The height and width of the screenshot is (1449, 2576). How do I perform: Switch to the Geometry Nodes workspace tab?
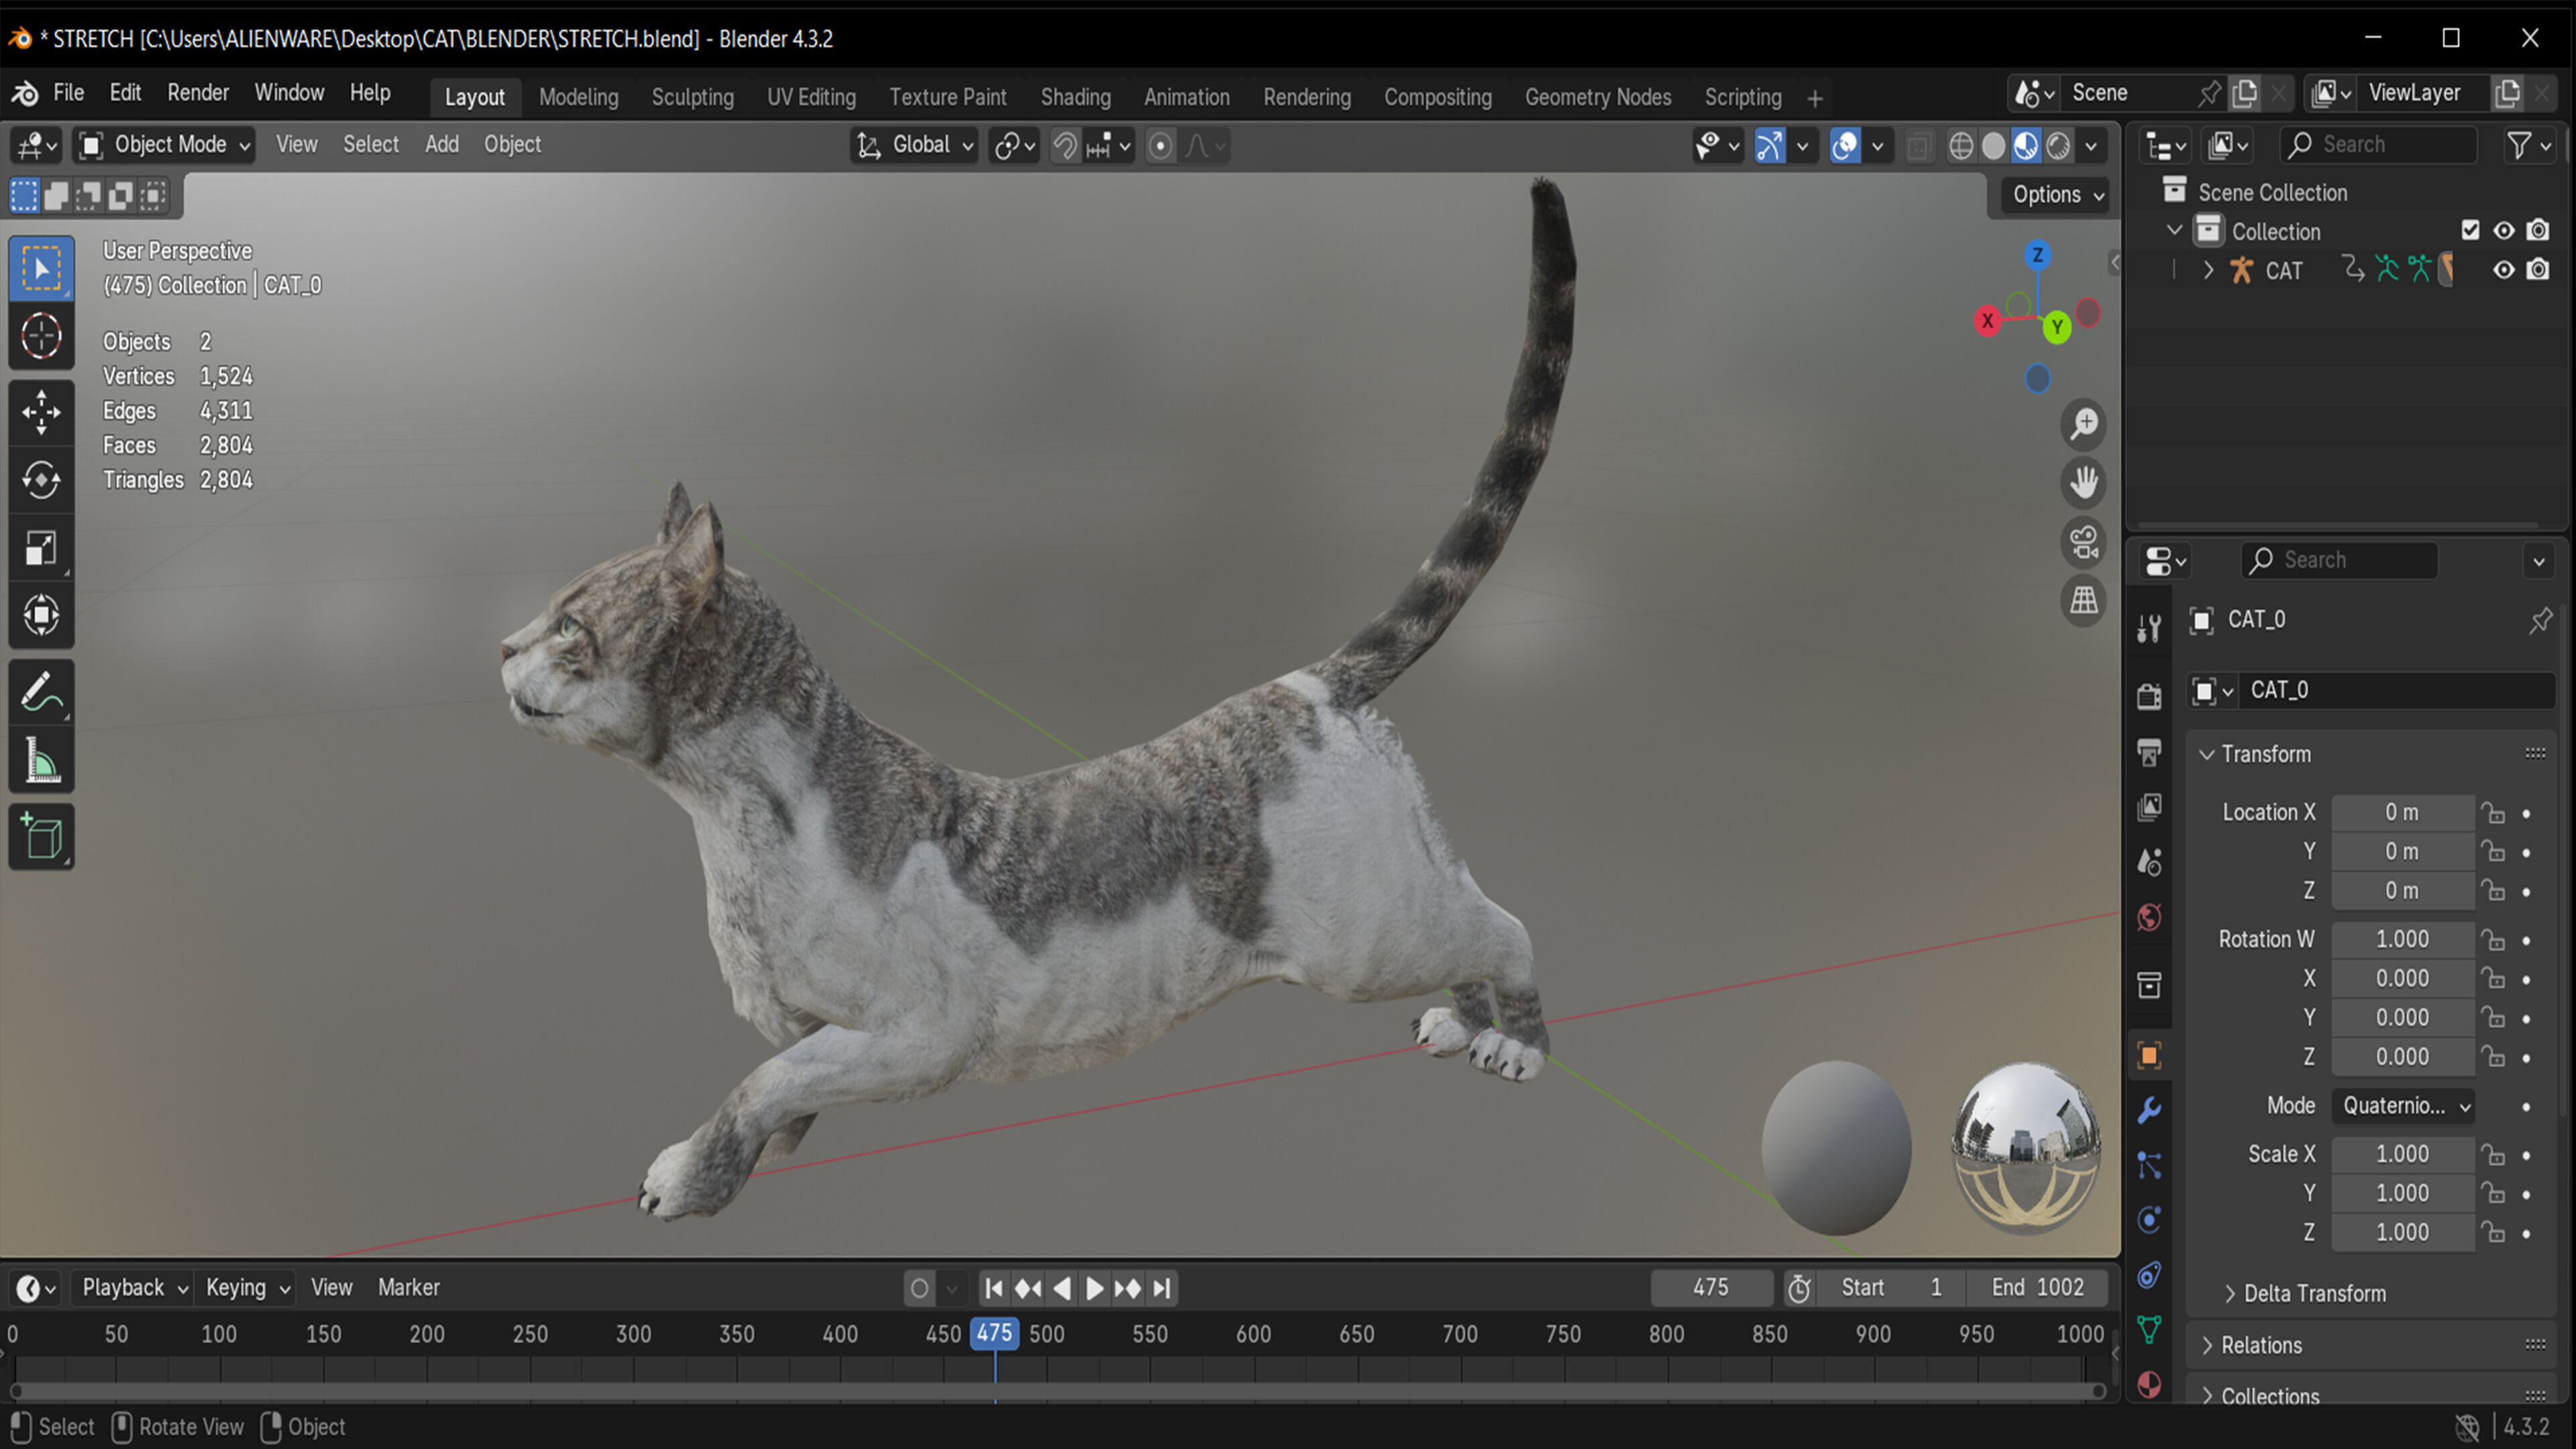1598,97
